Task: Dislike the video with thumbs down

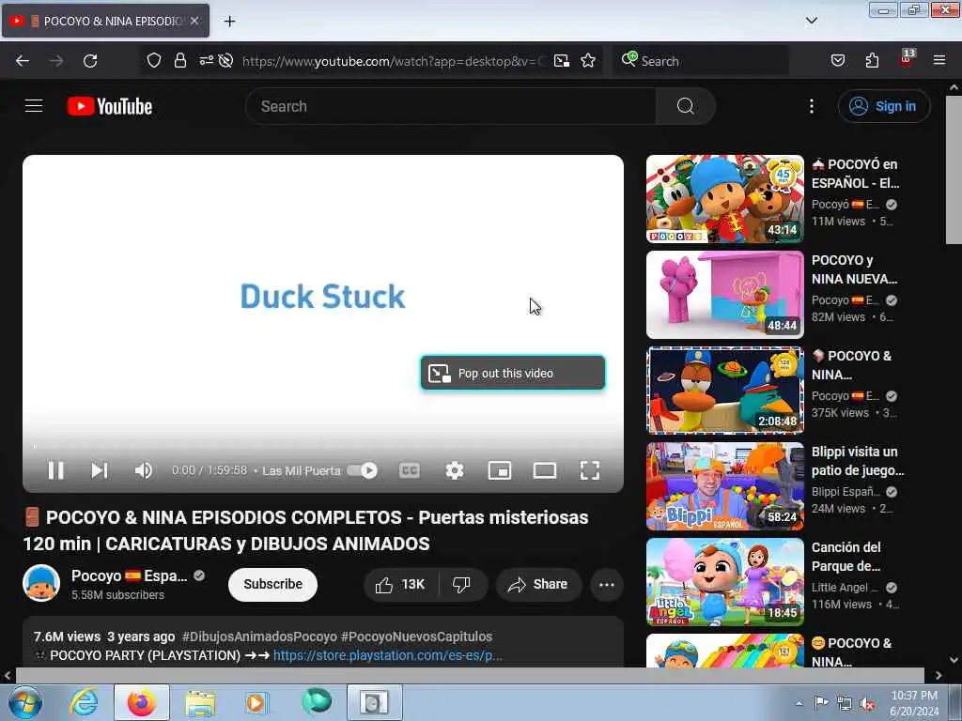Action: coord(462,584)
